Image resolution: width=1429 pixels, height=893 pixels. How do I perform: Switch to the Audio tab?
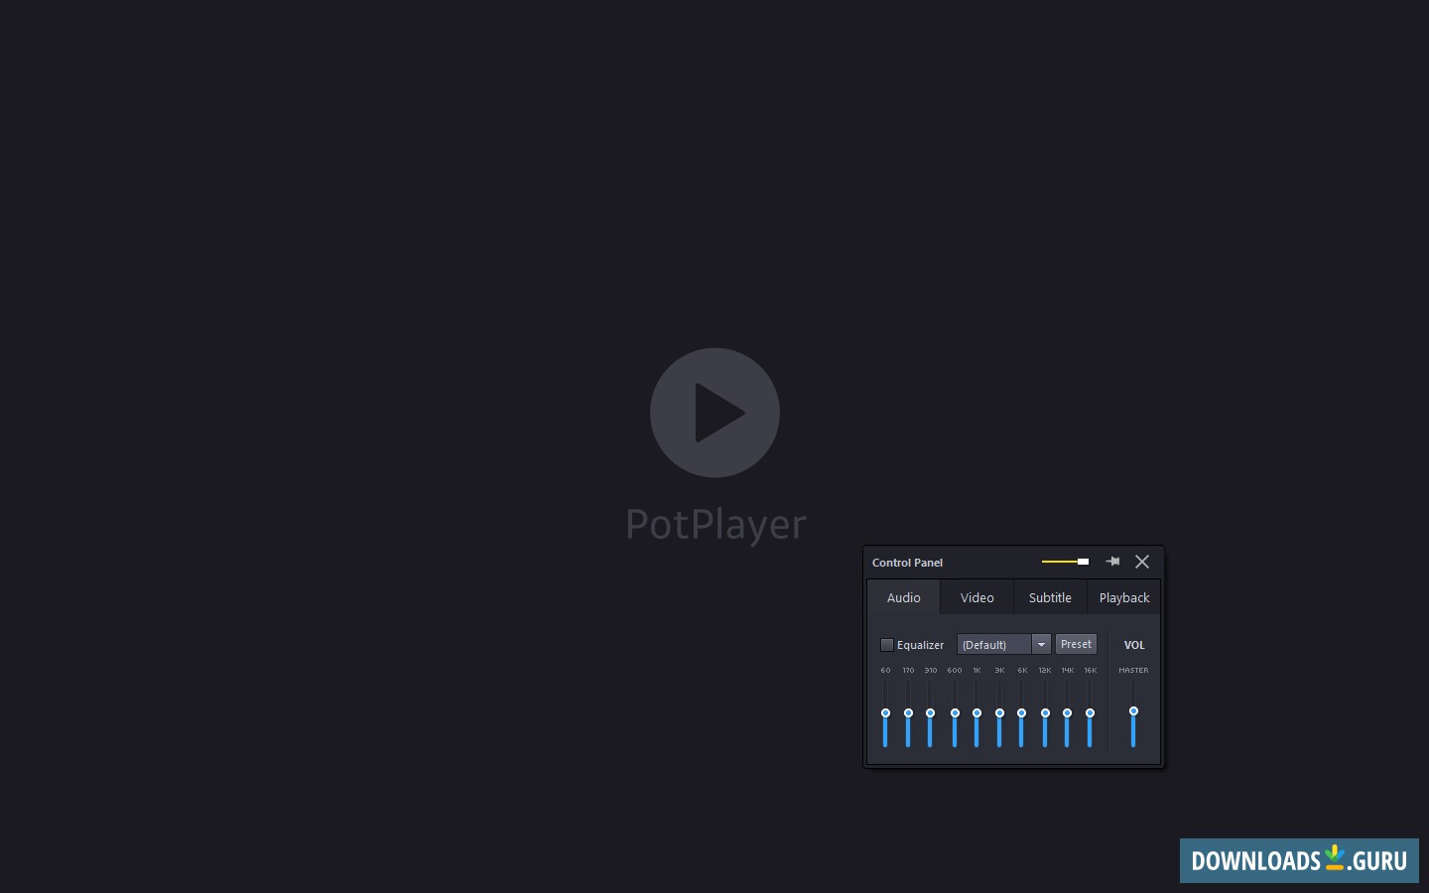coord(904,597)
